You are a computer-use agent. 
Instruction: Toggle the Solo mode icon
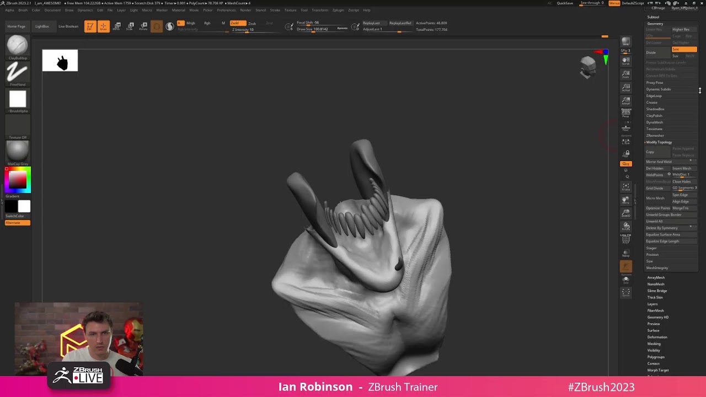click(625, 280)
